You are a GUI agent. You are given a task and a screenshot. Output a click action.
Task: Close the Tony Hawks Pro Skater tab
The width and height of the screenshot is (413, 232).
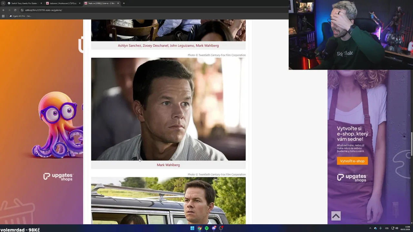pyautogui.click(x=41, y=3)
